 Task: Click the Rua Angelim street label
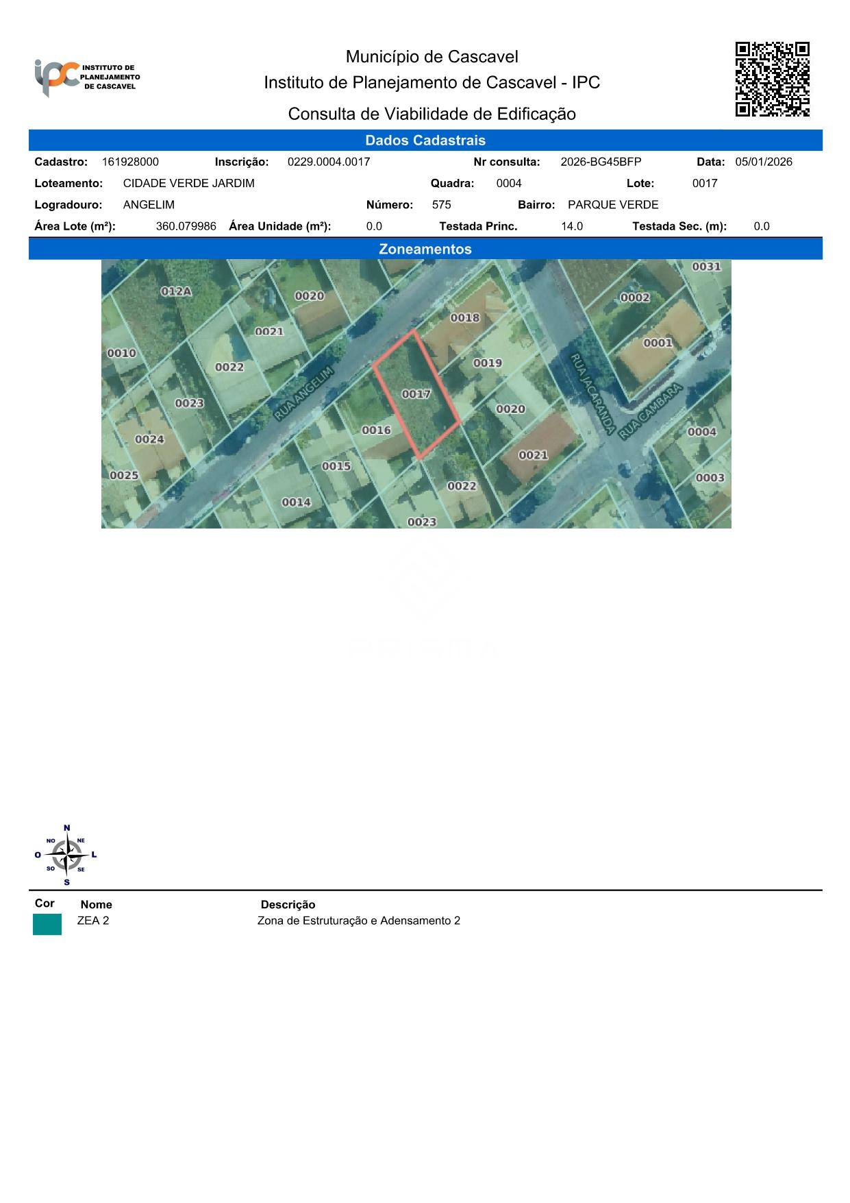pos(303,393)
